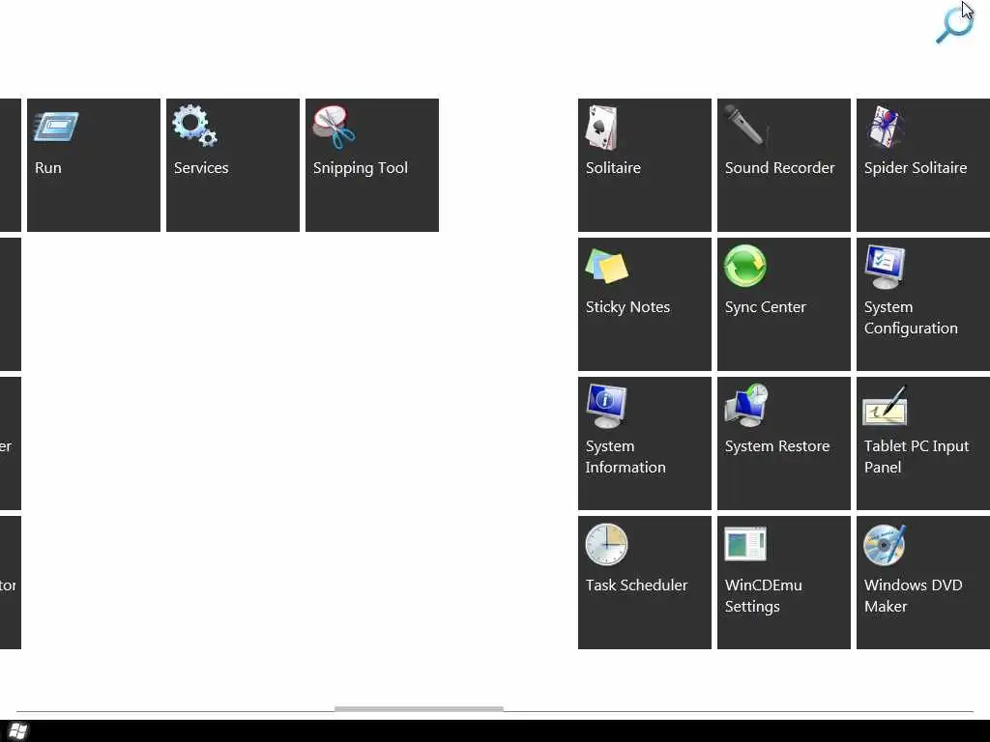Open the Task Scheduler clock icon
Viewport: 990px width, 742px height.
coord(606,544)
